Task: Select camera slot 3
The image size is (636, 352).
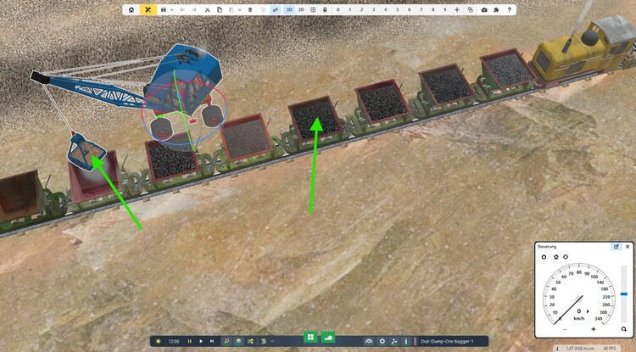Action: click(374, 9)
